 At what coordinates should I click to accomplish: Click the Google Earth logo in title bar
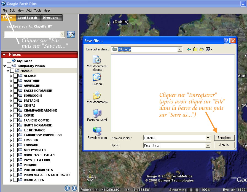click(4, 4)
